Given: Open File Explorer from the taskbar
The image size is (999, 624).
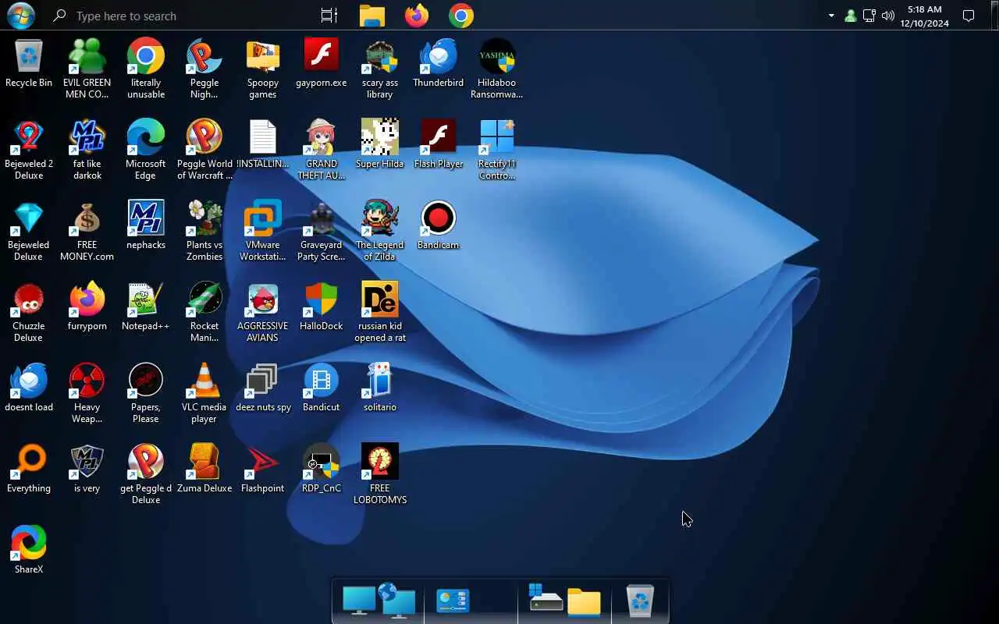Looking at the screenshot, I should pyautogui.click(x=372, y=16).
